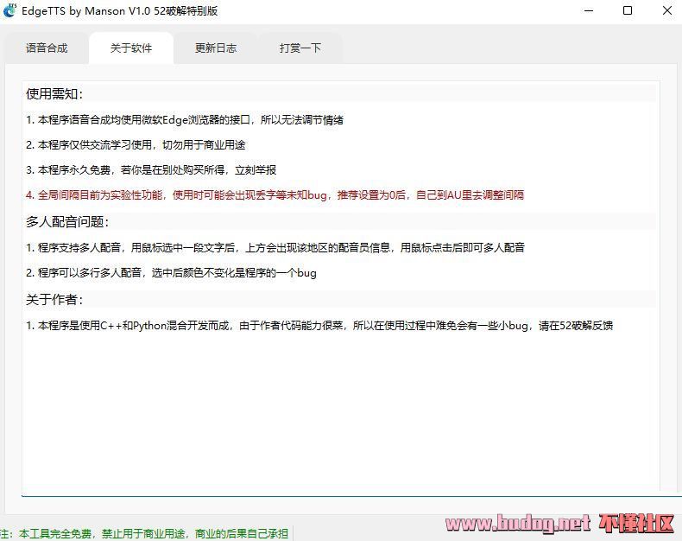This screenshot has width=682, height=541.
Task: Click the EdgeTTS app icon in title bar
Action: pos(9,10)
